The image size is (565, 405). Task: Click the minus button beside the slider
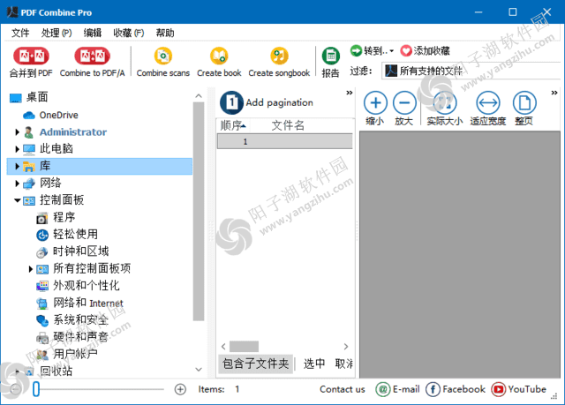tap(15, 389)
